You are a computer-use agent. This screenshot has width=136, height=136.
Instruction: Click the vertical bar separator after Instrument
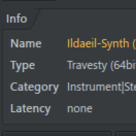point(123,87)
